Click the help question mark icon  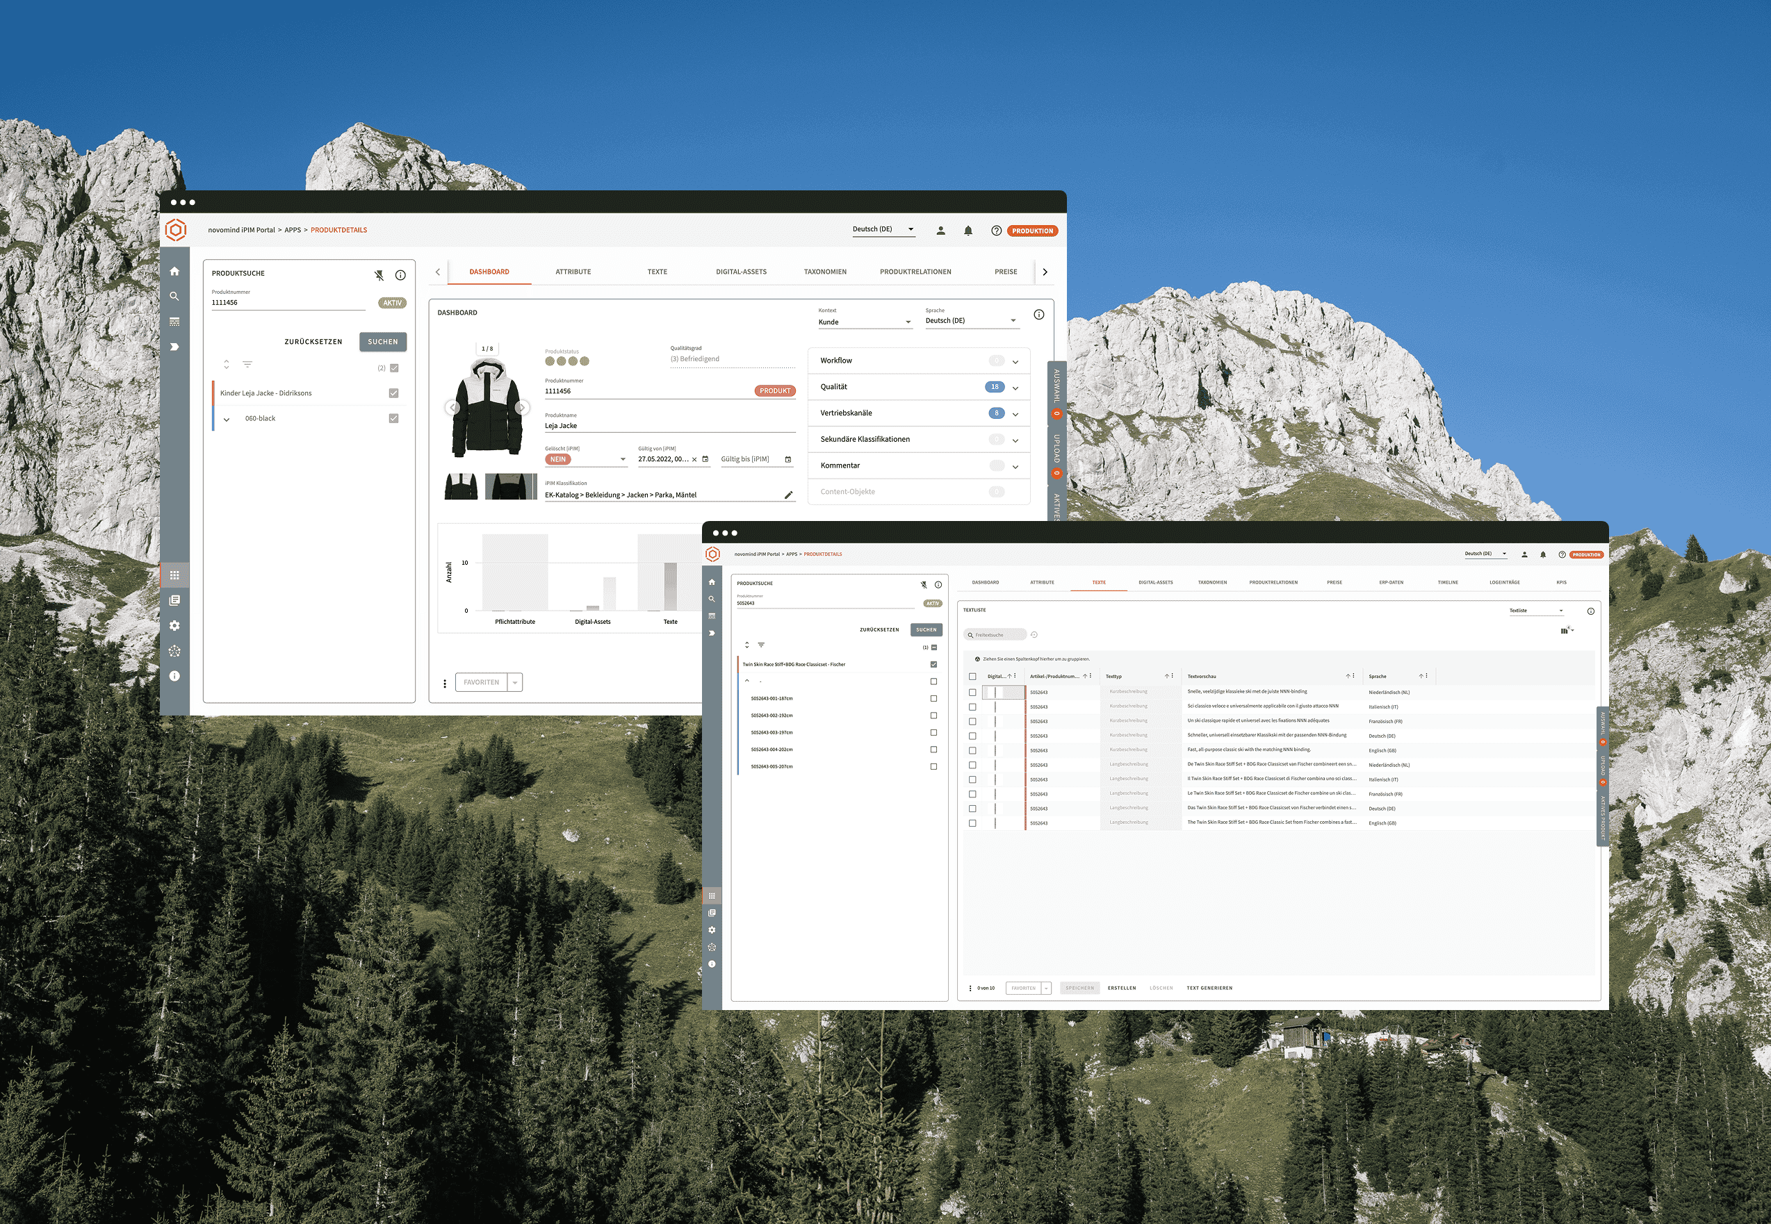[x=995, y=230]
